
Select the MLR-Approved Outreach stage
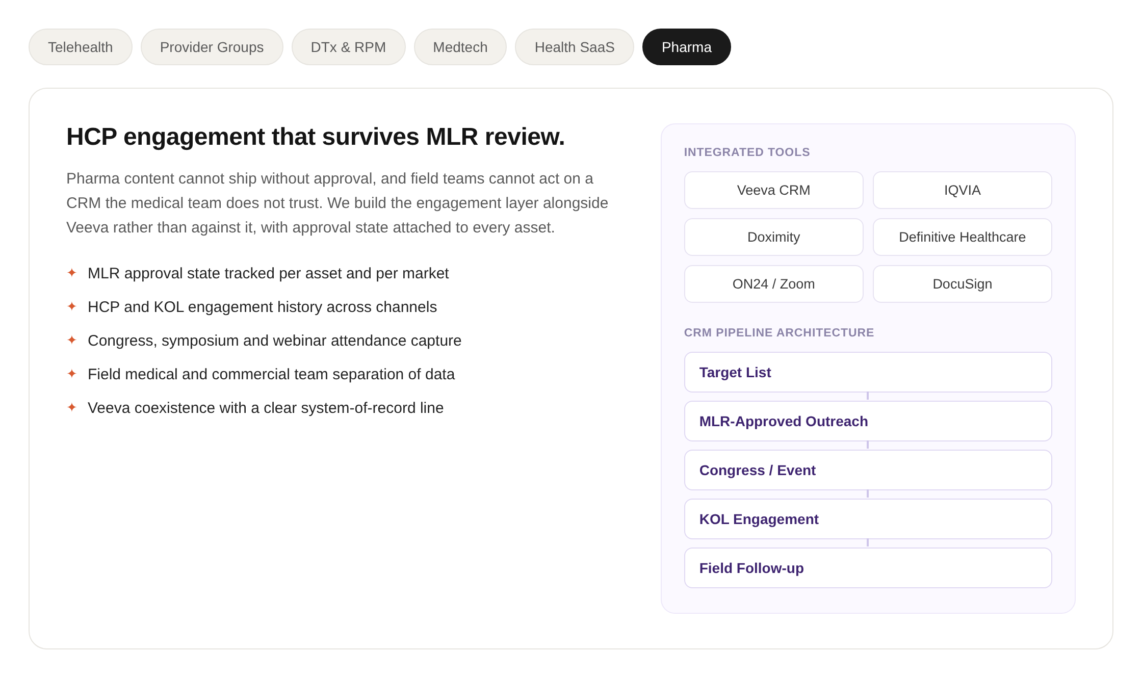tap(868, 421)
